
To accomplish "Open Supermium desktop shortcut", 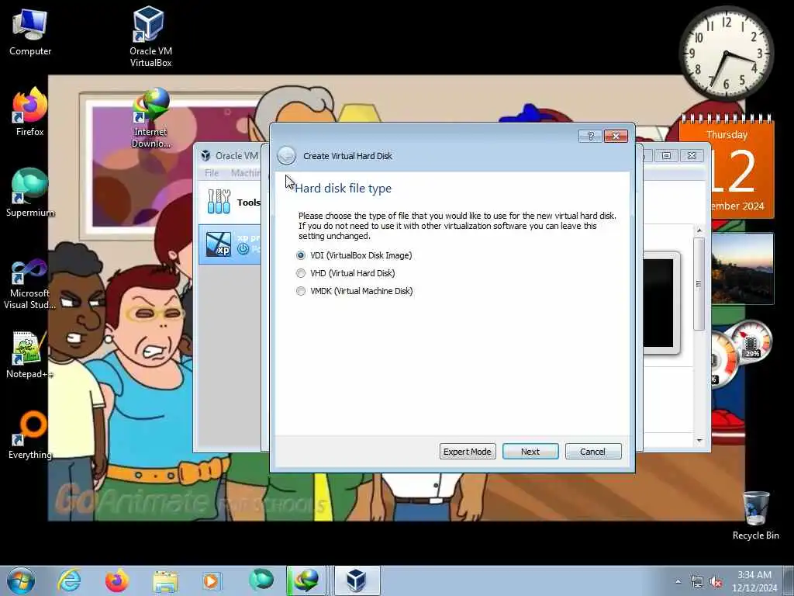I will tap(30, 192).
